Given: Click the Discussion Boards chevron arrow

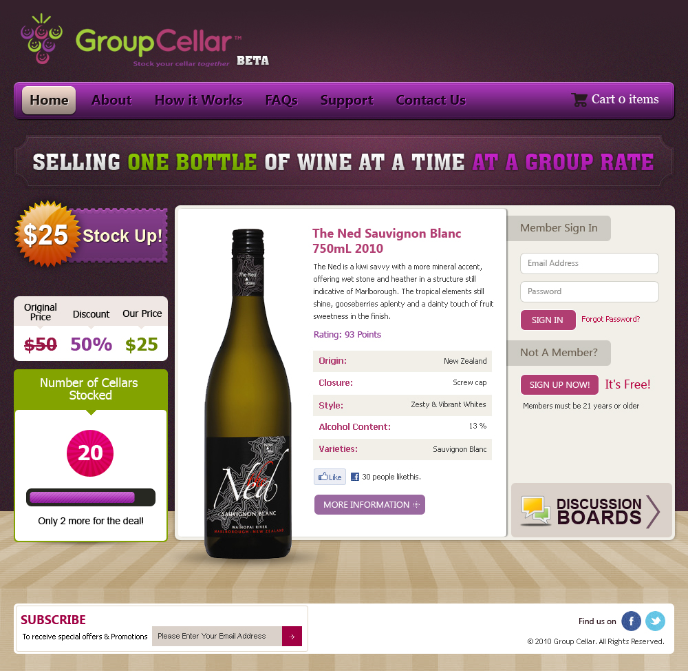Looking at the screenshot, I should point(654,511).
